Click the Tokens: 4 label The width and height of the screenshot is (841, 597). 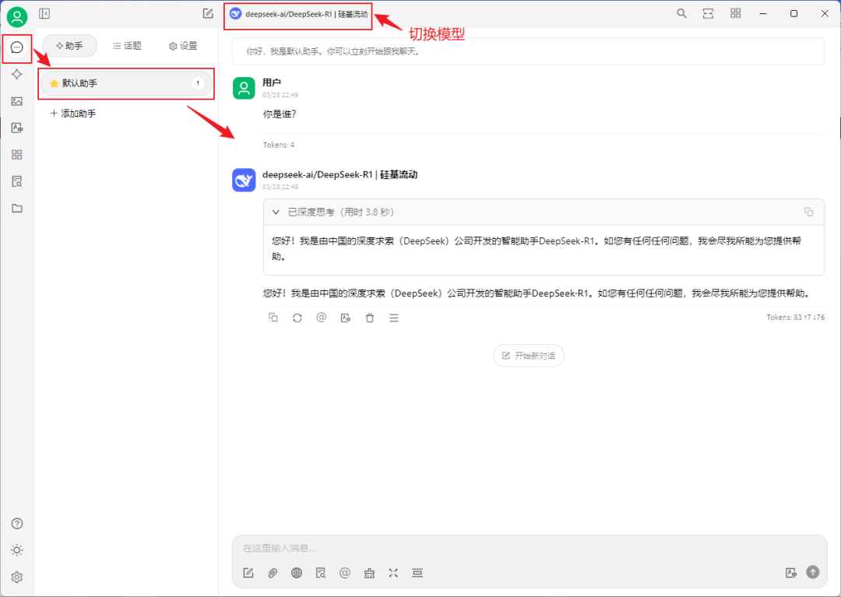click(278, 145)
